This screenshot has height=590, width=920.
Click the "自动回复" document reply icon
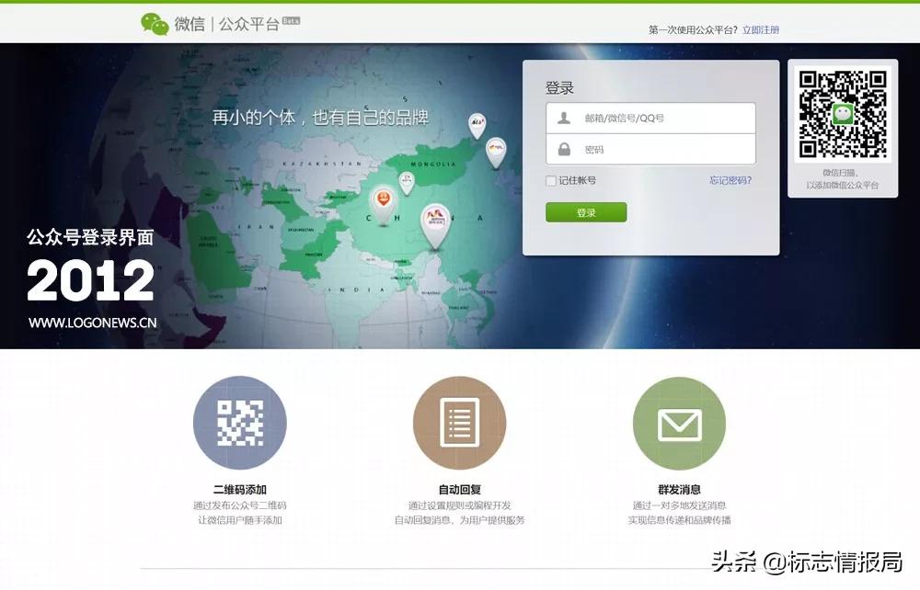click(460, 424)
